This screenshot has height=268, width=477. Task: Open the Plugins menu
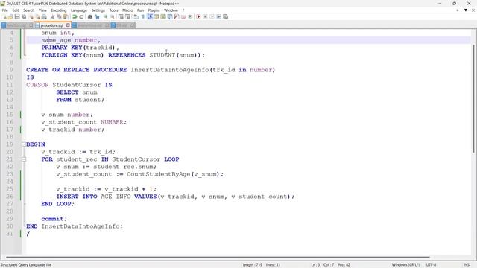point(154,10)
